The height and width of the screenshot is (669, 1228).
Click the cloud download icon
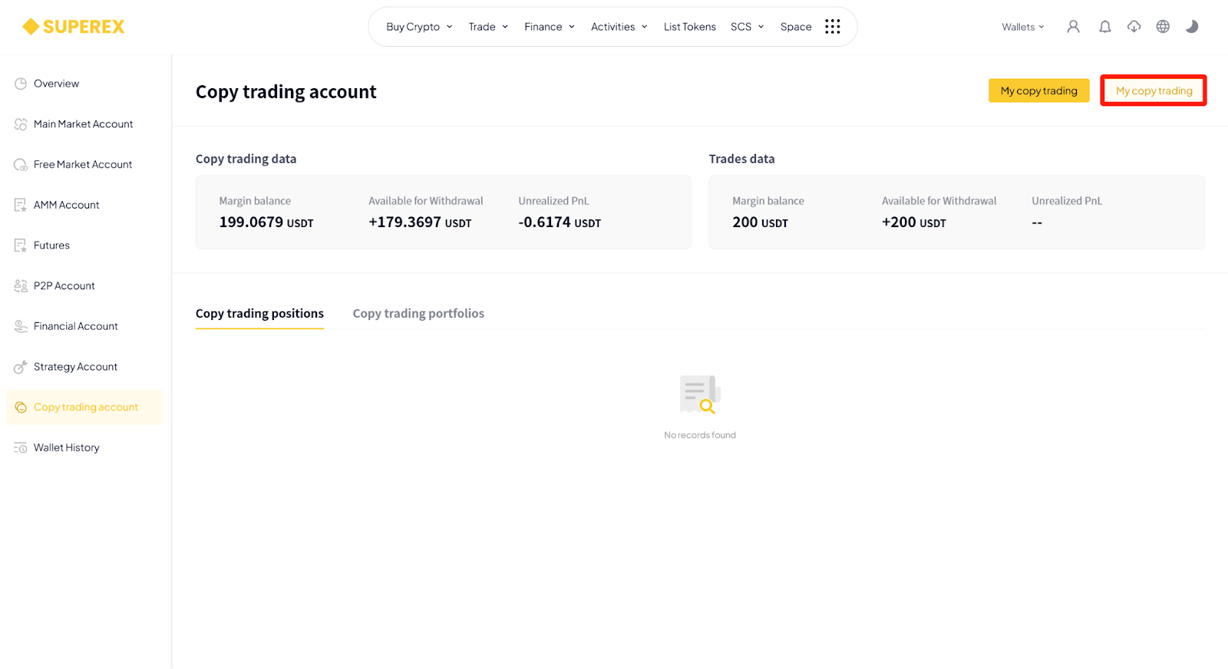pyautogui.click(x=1134, y=27)
